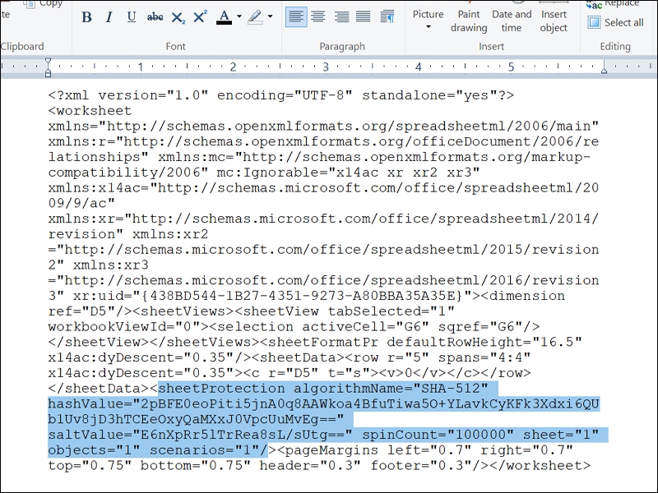
Task: Open Picture dropdown
Action: [x=428, y=19]
